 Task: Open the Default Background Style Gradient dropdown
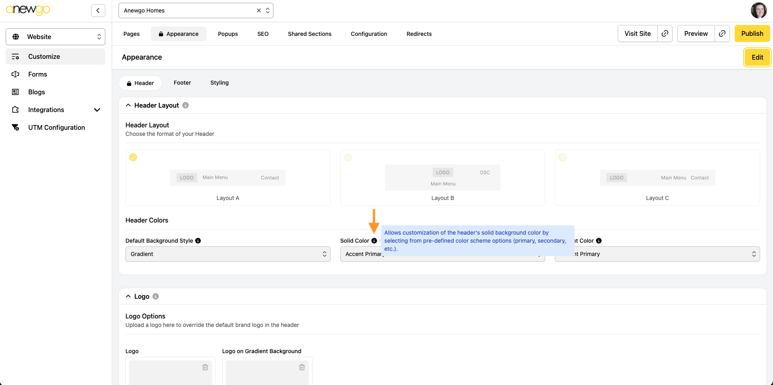click(228, 254)
